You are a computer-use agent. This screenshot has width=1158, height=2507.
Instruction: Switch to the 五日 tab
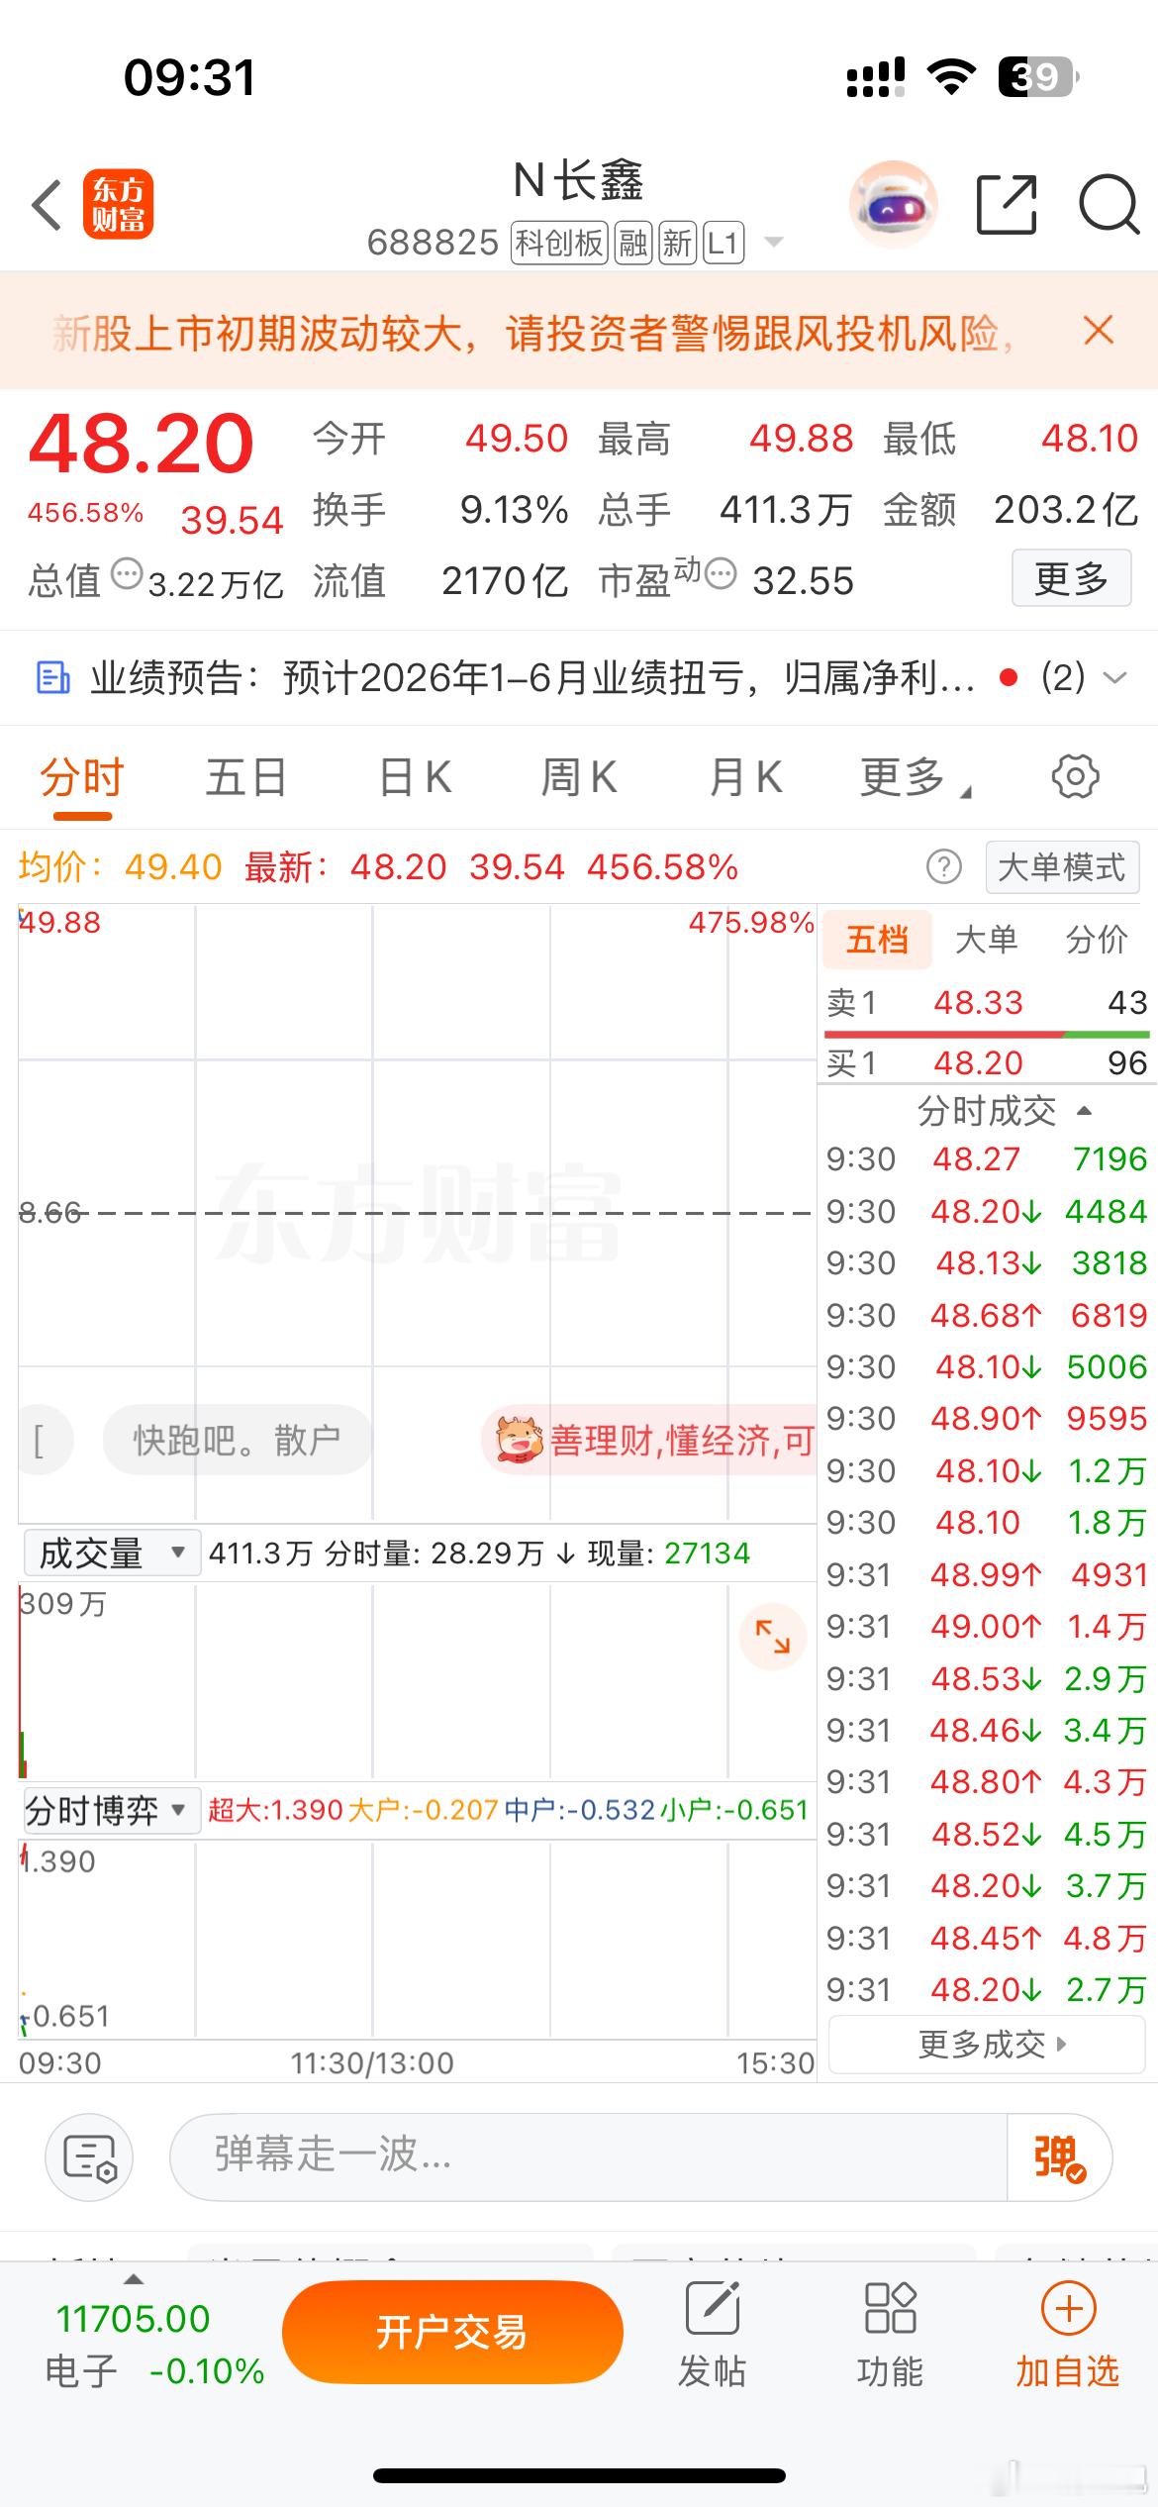[245, 777]
